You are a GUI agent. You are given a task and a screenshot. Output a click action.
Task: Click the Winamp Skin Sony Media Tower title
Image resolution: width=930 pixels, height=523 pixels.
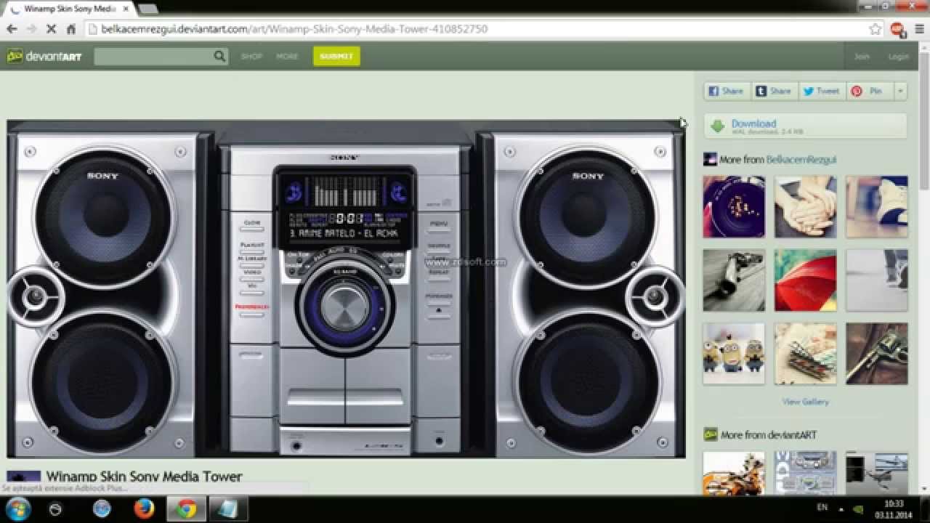144,477
